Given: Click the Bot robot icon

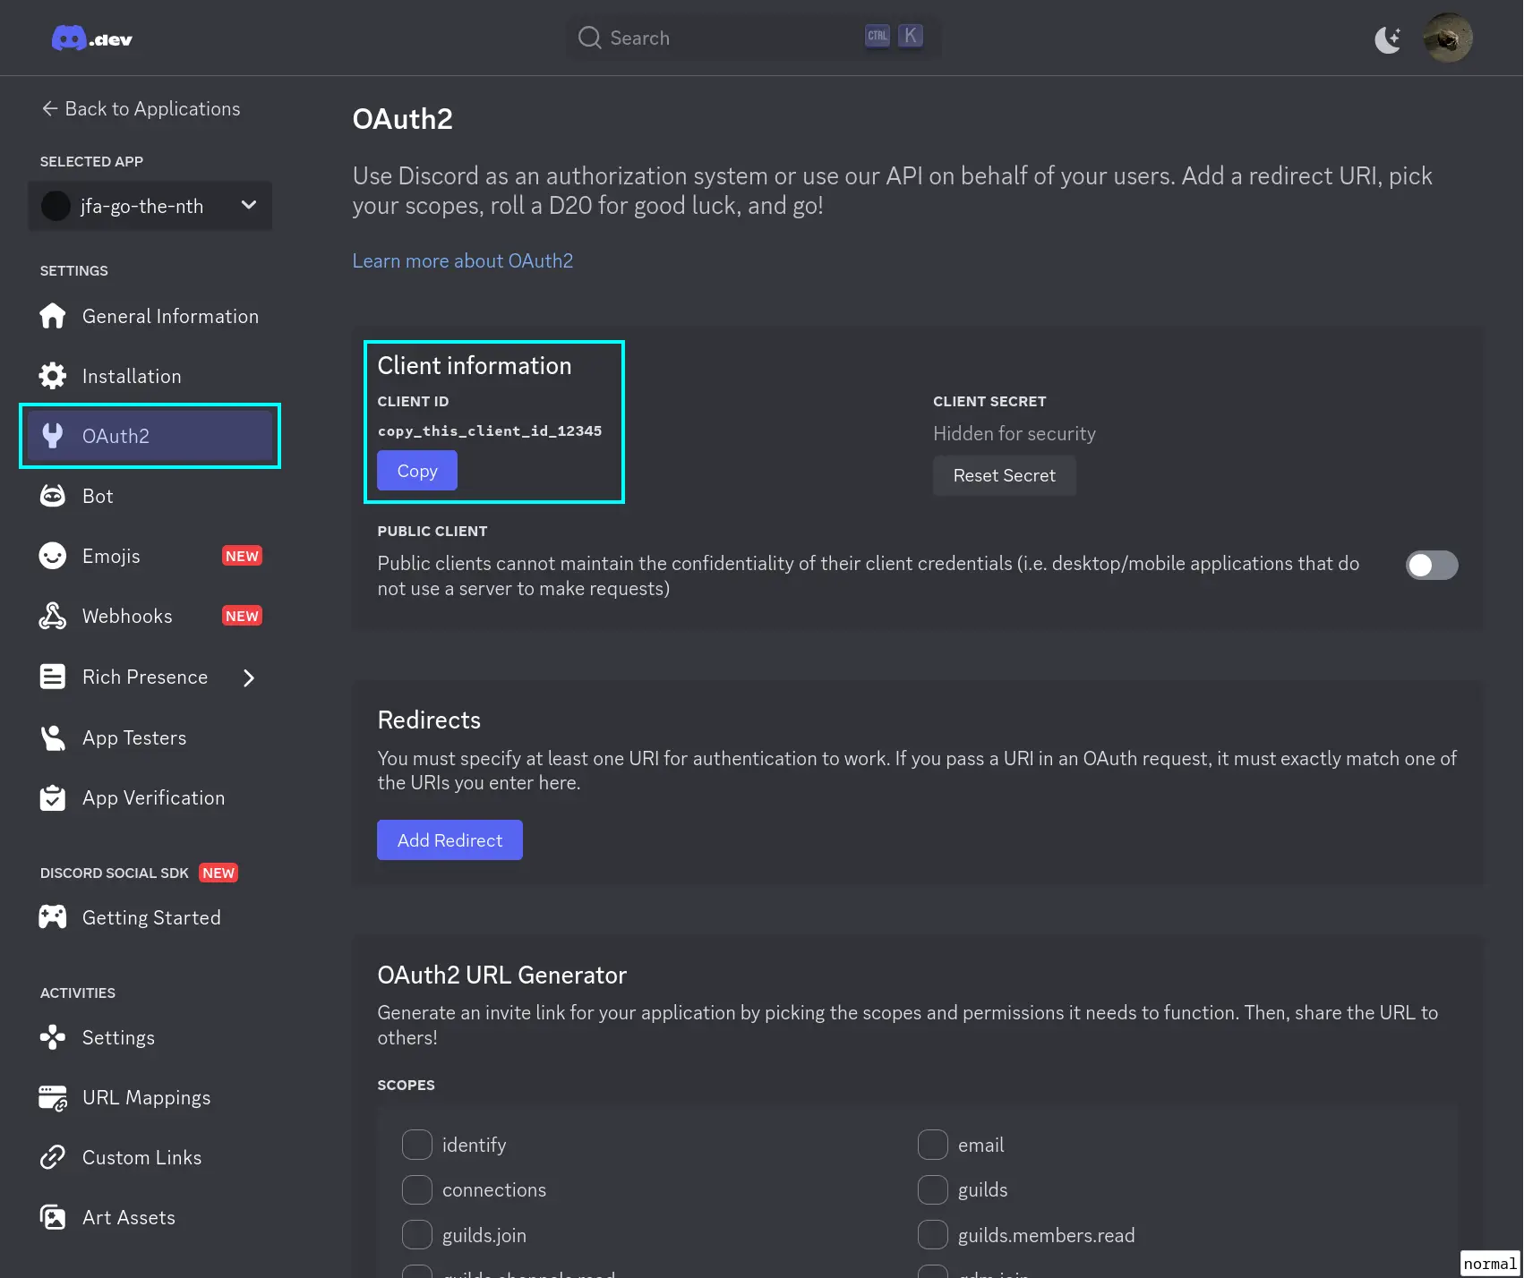Looking at the screenshot, I should coord(53,496).
